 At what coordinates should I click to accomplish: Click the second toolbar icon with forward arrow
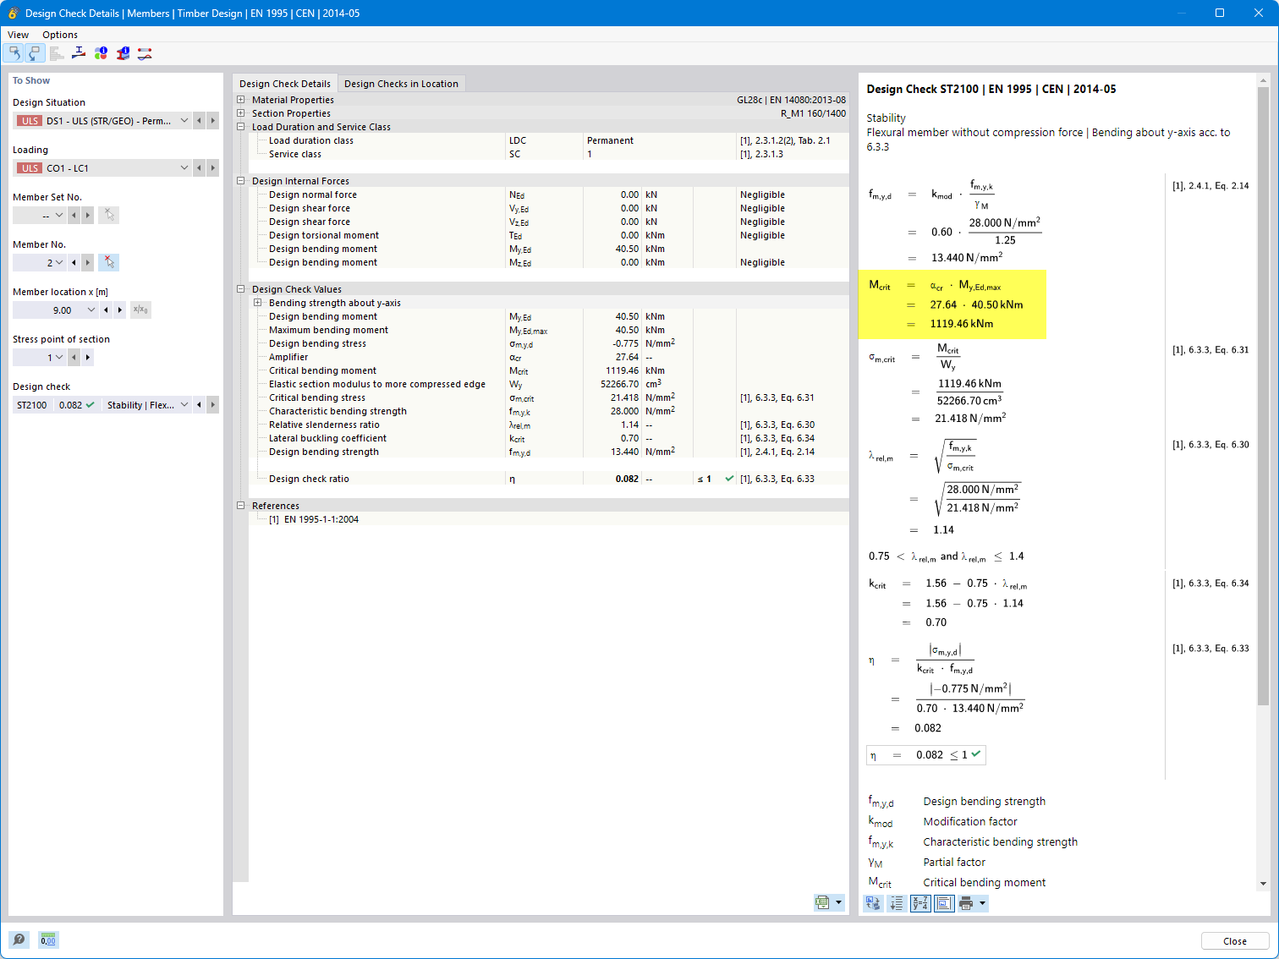pyautogui.click(x=35, y=53)
